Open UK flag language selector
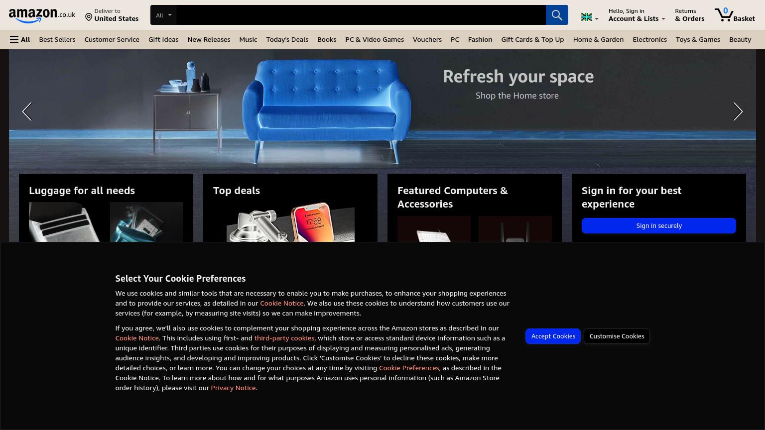 tap(590, 17)
